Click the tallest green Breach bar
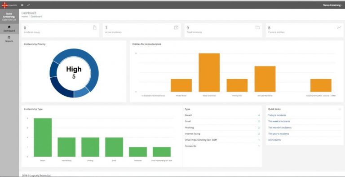This screenshot has width=345, height=177. click(43, 137)
